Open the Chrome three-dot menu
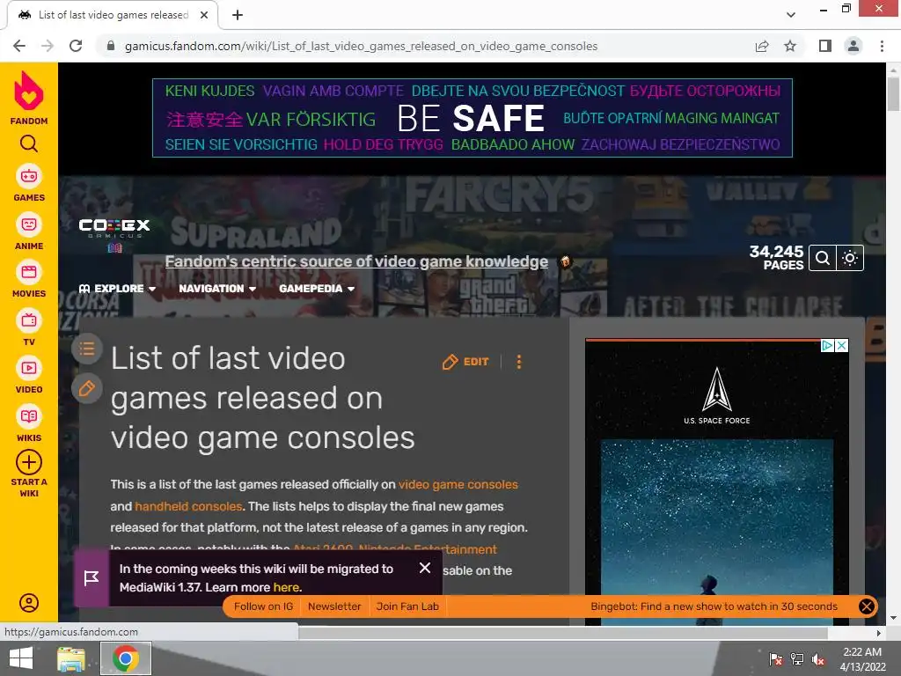This screenshot has height=676, width=901. [x=882, y=46]
